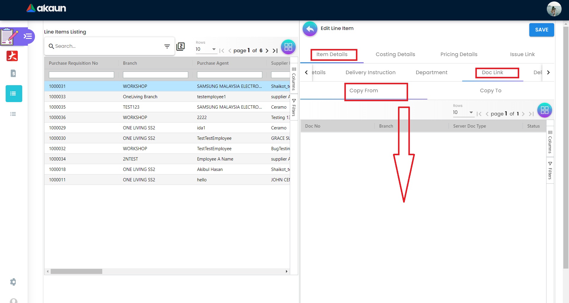Click the Purchase Requisition No filter field
This screenshot has height=303, width=569.
tap(81, 75)
